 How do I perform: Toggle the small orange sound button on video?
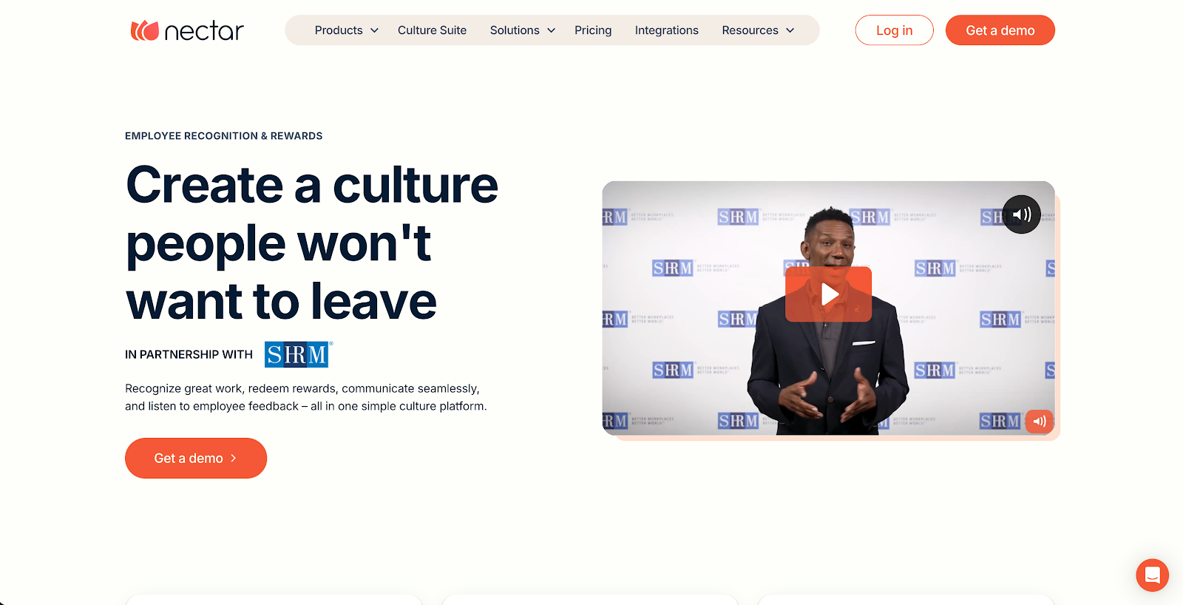pos(1039,421)
